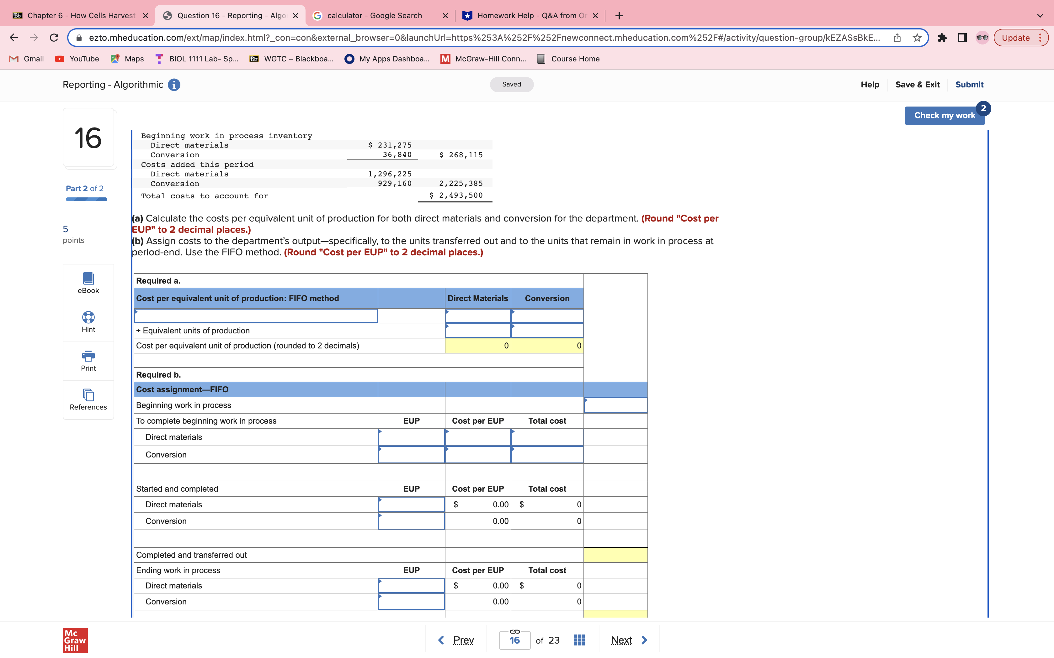
Task: Expand the browser tab search chevron
Action: [1040, 15]
